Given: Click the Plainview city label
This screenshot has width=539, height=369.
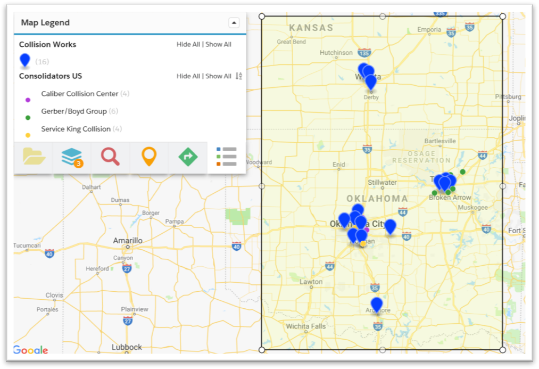Looking at the screenshot, I should 135,309.
